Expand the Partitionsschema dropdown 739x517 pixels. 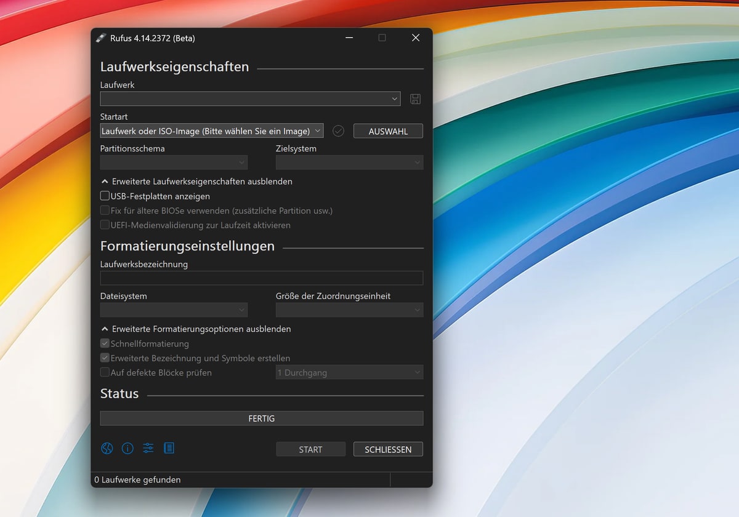pyautogui.click(x=173, y=162)
